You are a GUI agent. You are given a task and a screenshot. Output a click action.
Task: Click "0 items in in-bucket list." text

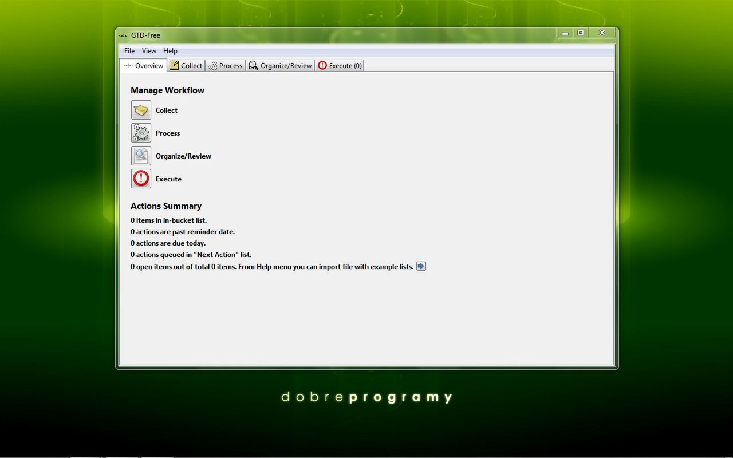(168, 220)
